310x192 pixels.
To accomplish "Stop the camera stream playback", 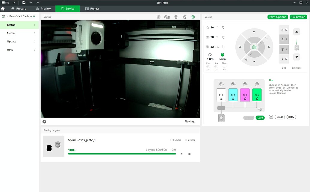I will click(44, 122).
